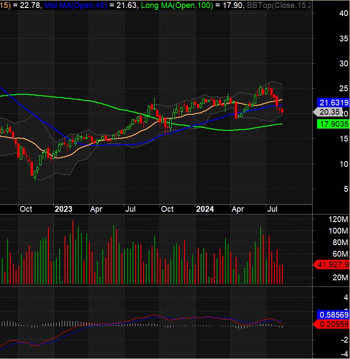Select the Oct label left of 2023
Image resolution: width=350 pixels, height=359 pixels.
tap(25, 209)
